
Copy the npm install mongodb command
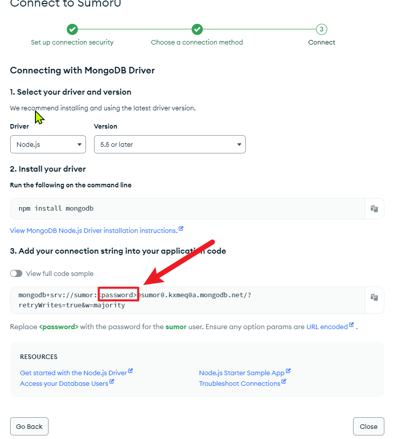pos(374,209)
